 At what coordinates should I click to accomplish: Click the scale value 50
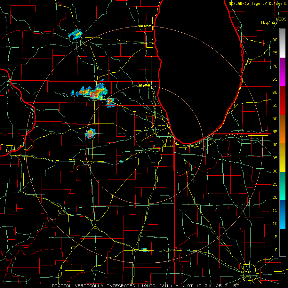(275, 119)
